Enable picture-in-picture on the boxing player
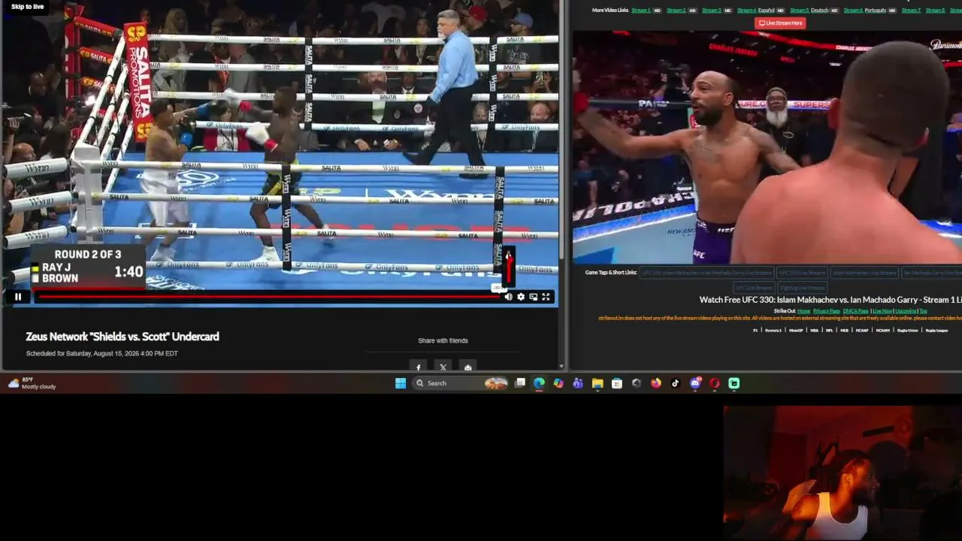962x541 pixels. (x=534, y=297)
